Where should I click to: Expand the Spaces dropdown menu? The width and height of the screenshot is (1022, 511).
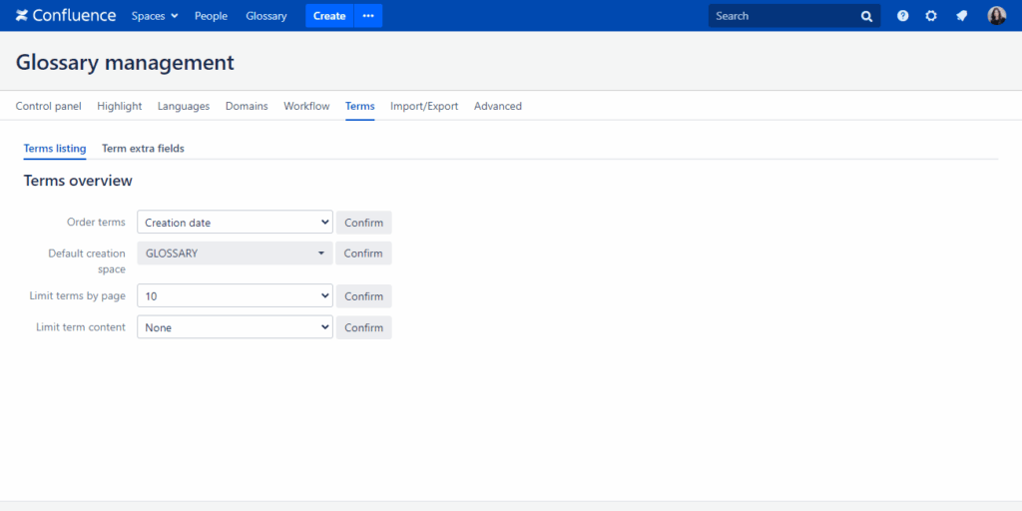tap(155, 16)
